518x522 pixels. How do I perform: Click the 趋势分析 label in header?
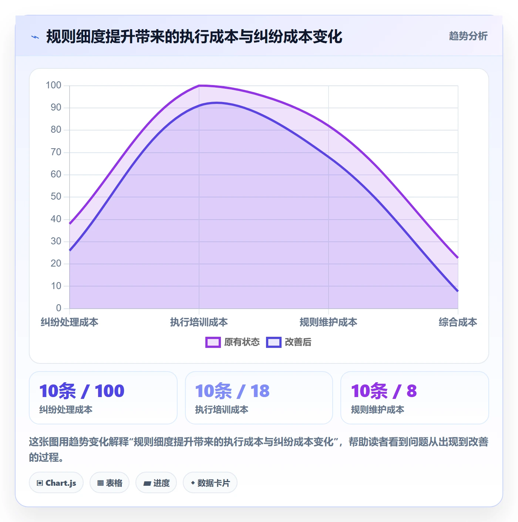coord(468,36)
